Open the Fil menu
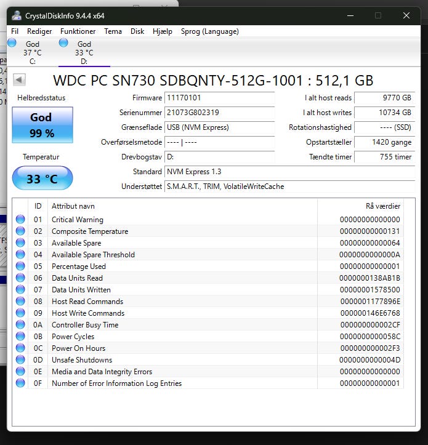The width and height of the screenshot is (428, 445). pos(15,31)
